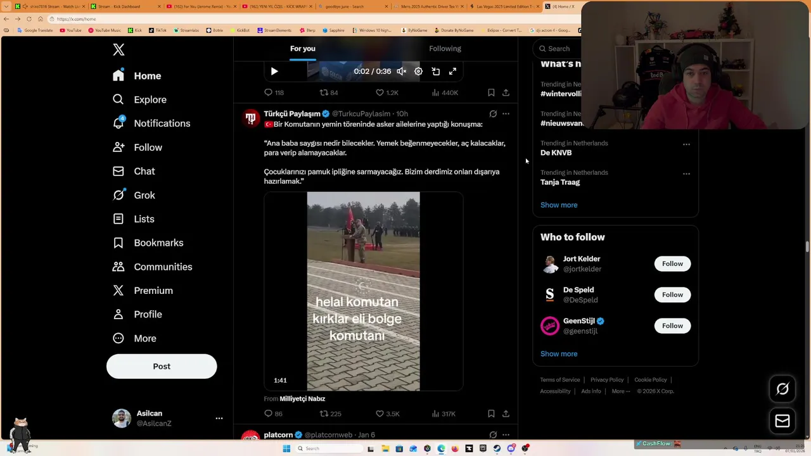
Task: Click the Post button
Action: point(162,367)
